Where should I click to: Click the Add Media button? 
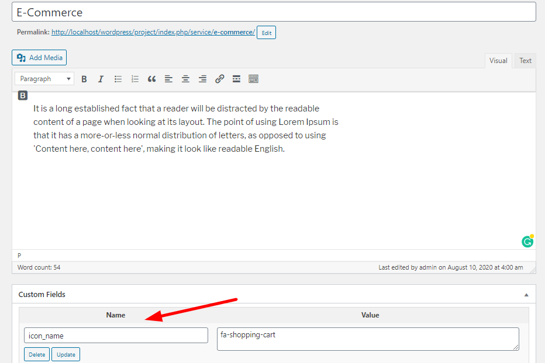(x=39, y=58)
